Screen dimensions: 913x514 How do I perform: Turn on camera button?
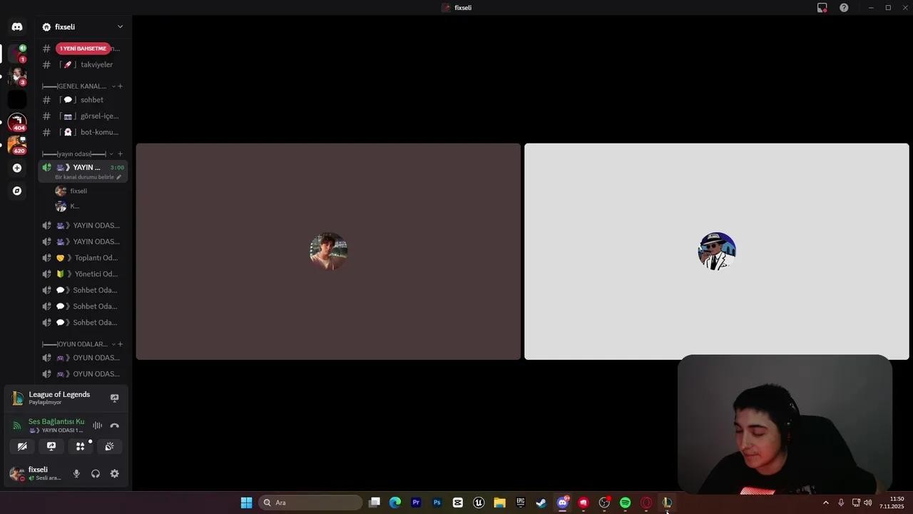22,446
